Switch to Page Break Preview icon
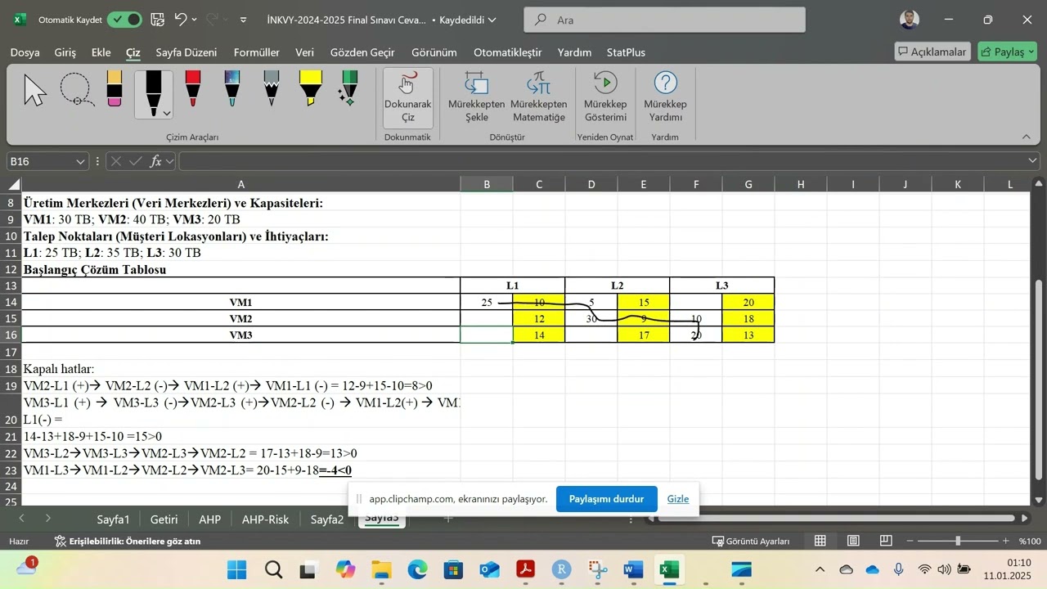The image size is (1047, 589). pos(886,541)
